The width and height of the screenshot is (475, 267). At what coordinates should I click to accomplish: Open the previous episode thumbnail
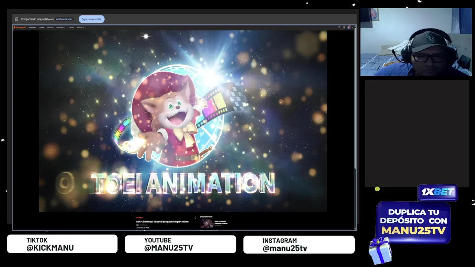point(207,223)
